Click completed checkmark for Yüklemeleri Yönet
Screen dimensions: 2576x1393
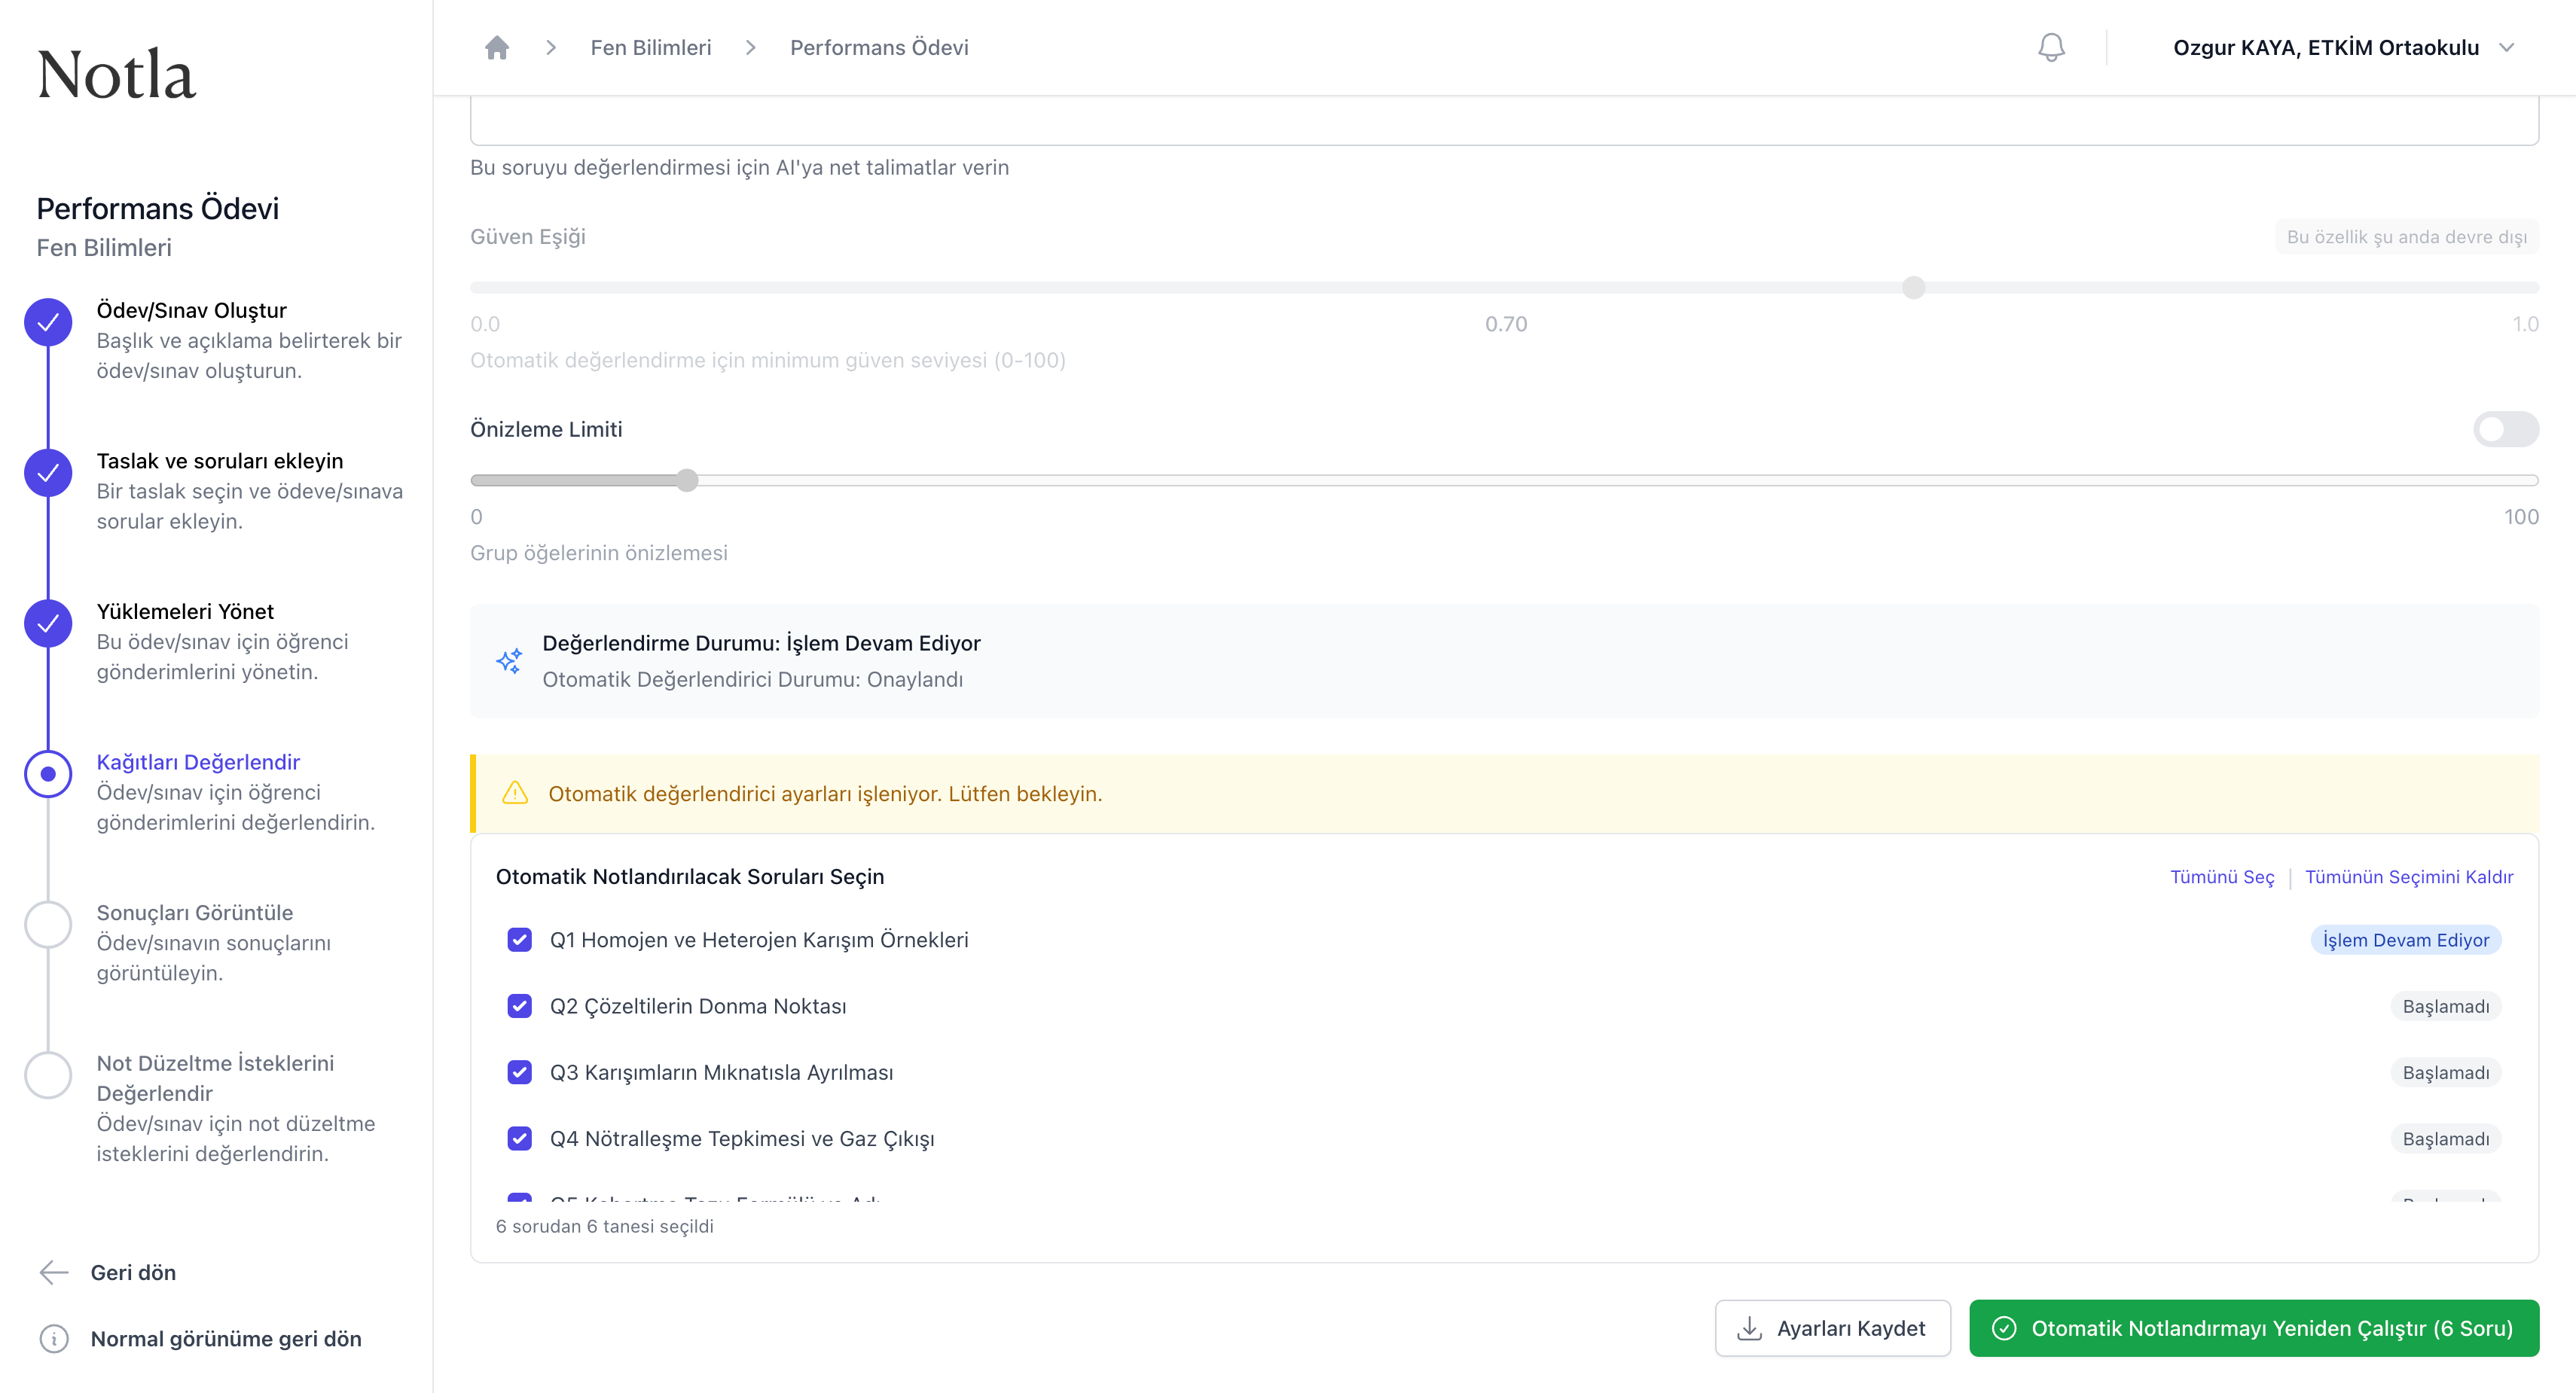tap(48, 623)
